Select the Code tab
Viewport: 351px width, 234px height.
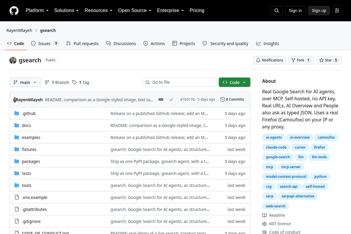(x=16, y=44)
